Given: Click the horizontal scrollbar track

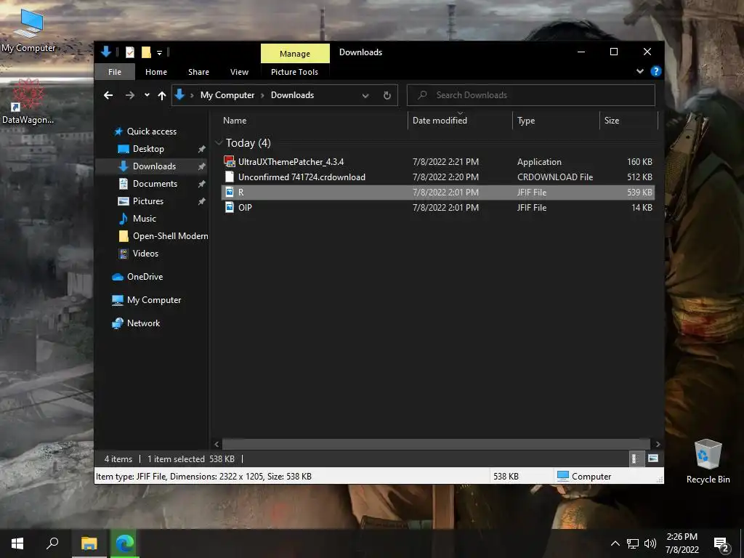Looking at the screenshot, I should tap(436, 445).
